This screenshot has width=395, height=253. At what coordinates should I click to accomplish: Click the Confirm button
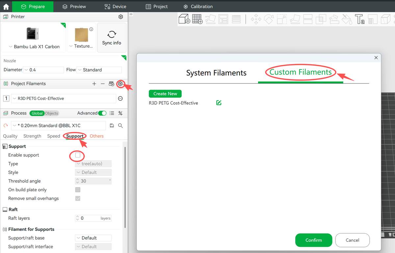click(314, 240)
